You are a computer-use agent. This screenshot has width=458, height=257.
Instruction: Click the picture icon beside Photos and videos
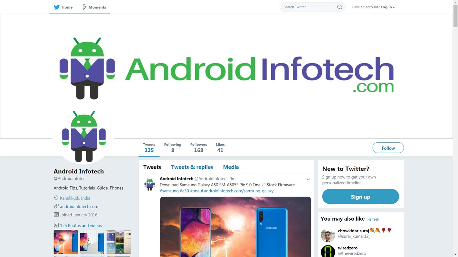(56, 225)
